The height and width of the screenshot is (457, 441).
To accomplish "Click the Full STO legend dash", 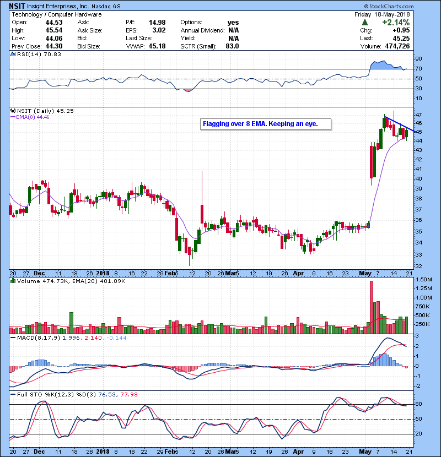I will [x=13, y=394].
